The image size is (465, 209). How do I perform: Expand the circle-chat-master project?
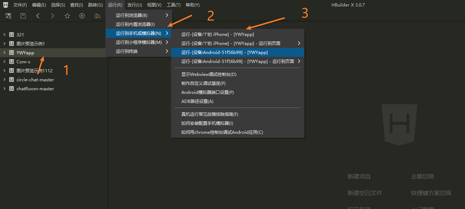pyautogui.click(x=4, y=79)
